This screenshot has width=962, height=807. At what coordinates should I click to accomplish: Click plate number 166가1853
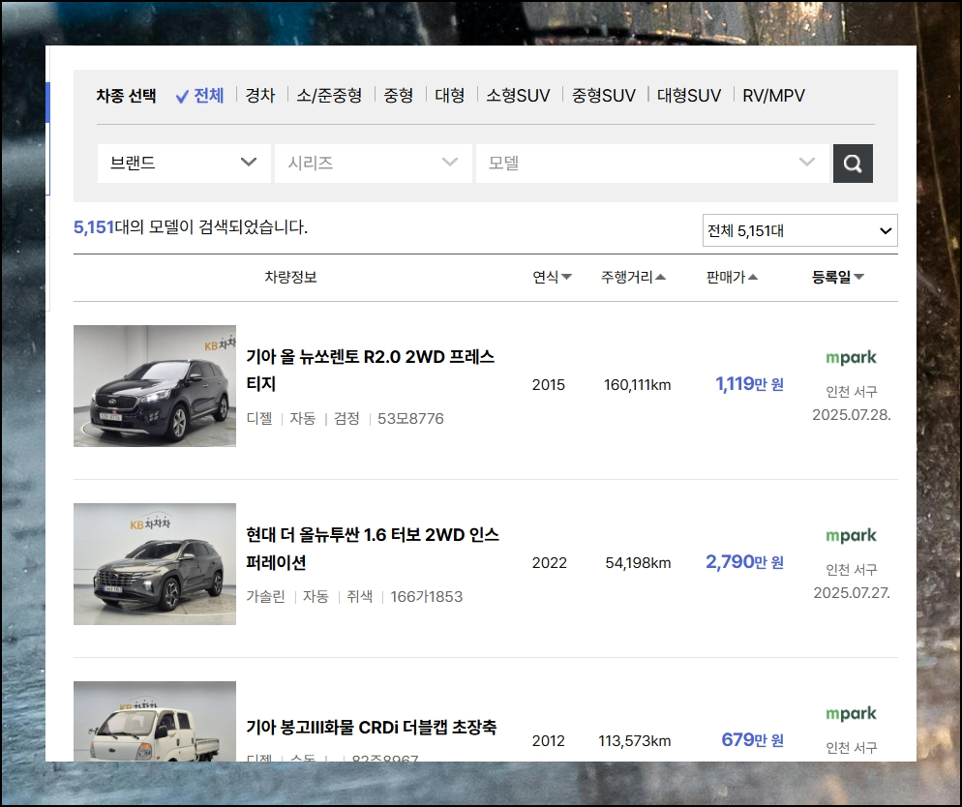[427, 597]
